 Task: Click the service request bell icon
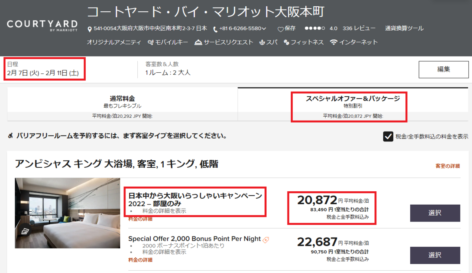coord(198,42)
